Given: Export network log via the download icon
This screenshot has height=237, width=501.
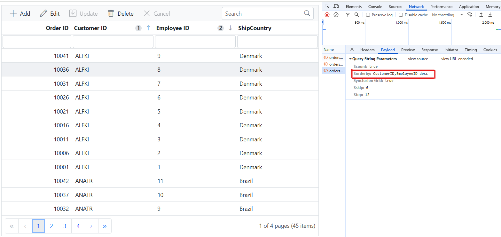Looking at the screenshot, I should click(x=490, y=15).
